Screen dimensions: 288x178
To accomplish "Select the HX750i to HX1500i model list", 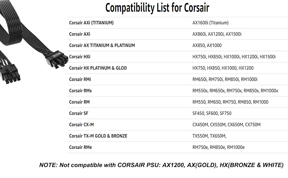I will coord(234,57).
